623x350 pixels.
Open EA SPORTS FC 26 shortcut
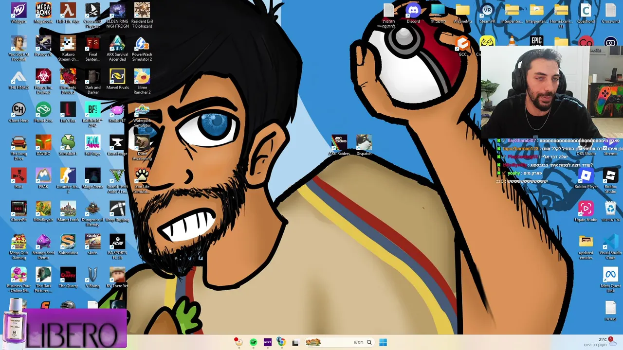point(117,246)
